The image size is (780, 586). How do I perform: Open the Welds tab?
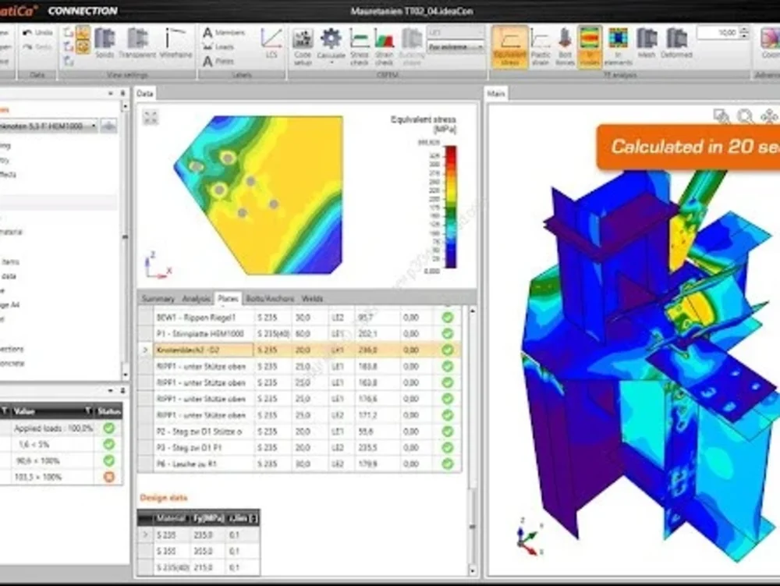coord(313,299)
